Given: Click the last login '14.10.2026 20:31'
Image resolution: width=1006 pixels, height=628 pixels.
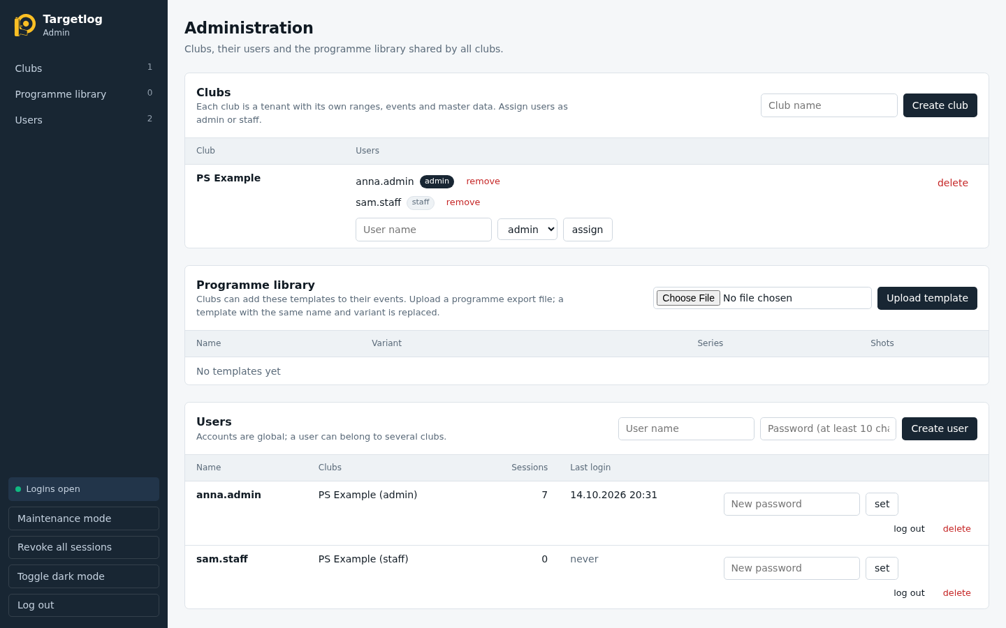Looking at the screenshot, I should pos(613,495).
